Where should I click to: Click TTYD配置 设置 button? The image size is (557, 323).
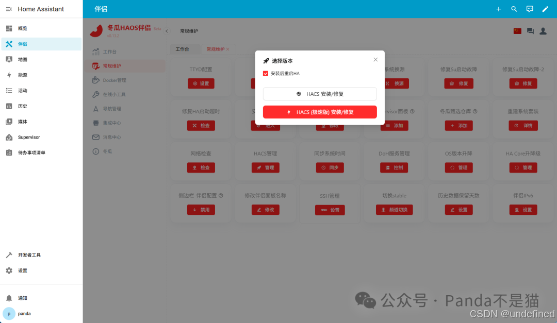tap(201, 83)
